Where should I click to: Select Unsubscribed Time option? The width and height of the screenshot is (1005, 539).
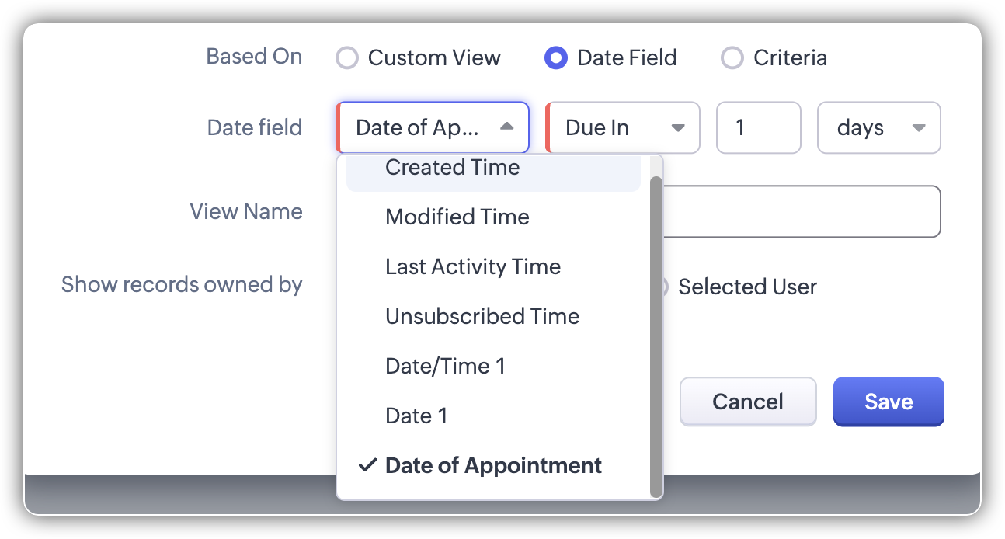click(482, 316)
